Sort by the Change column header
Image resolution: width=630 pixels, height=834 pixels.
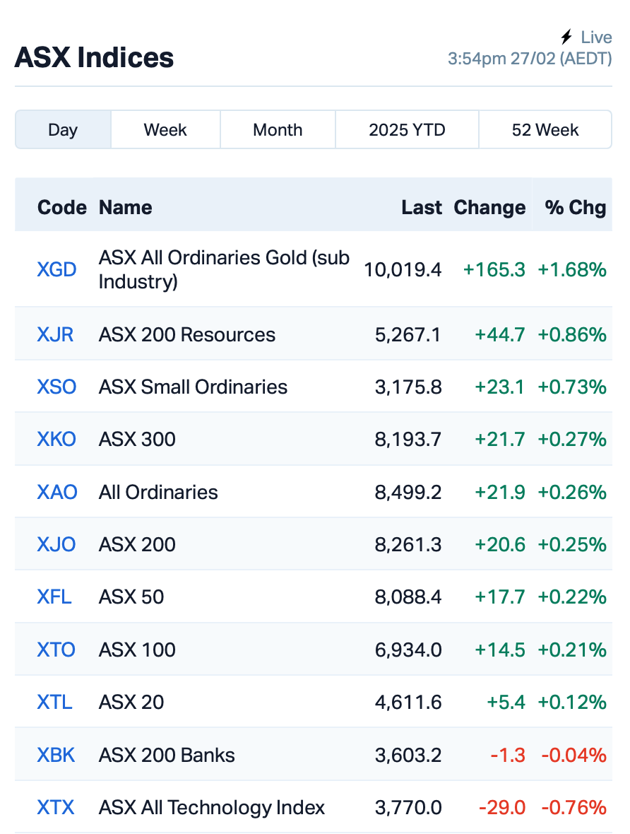click(489, 207)
